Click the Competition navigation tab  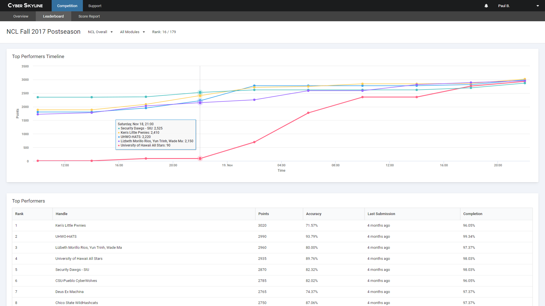point(67,6)
